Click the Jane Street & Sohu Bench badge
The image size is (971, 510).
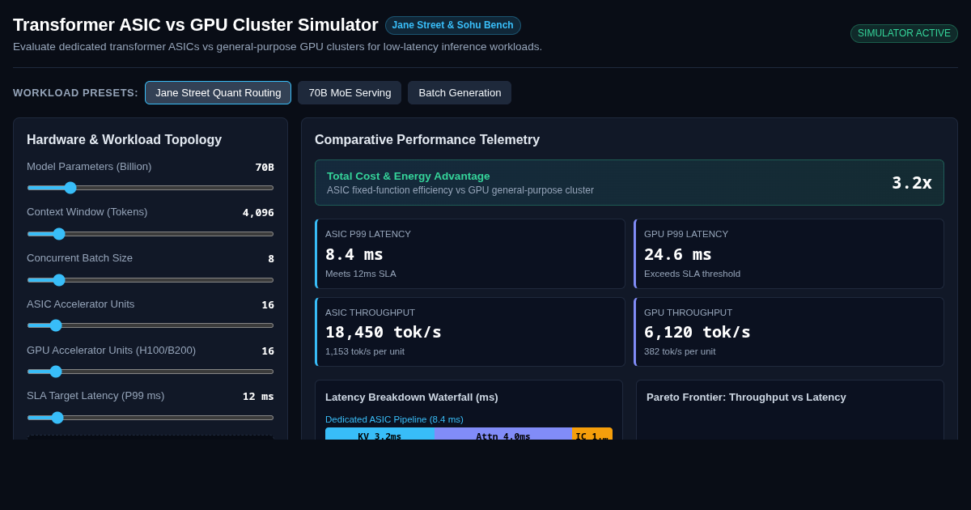pyautogui.click(x=452, y=25)
